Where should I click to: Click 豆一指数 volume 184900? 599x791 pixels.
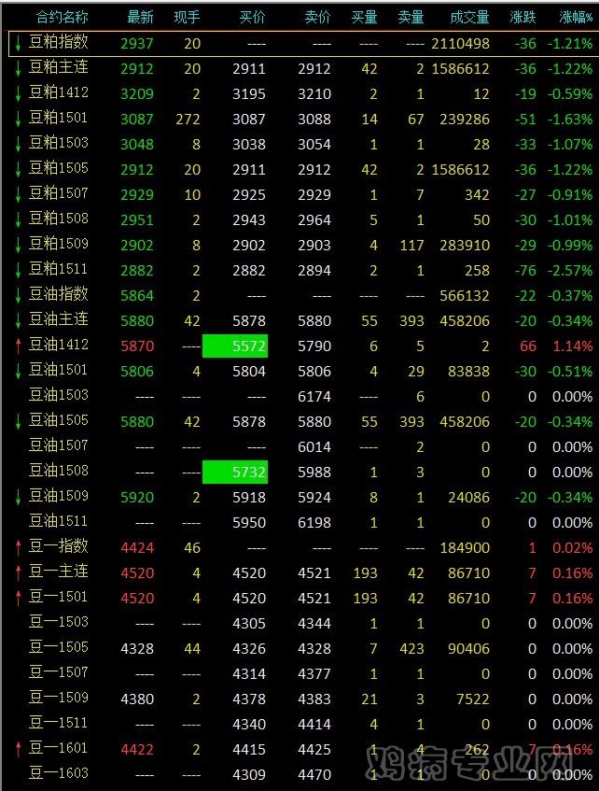pos(465,548)
